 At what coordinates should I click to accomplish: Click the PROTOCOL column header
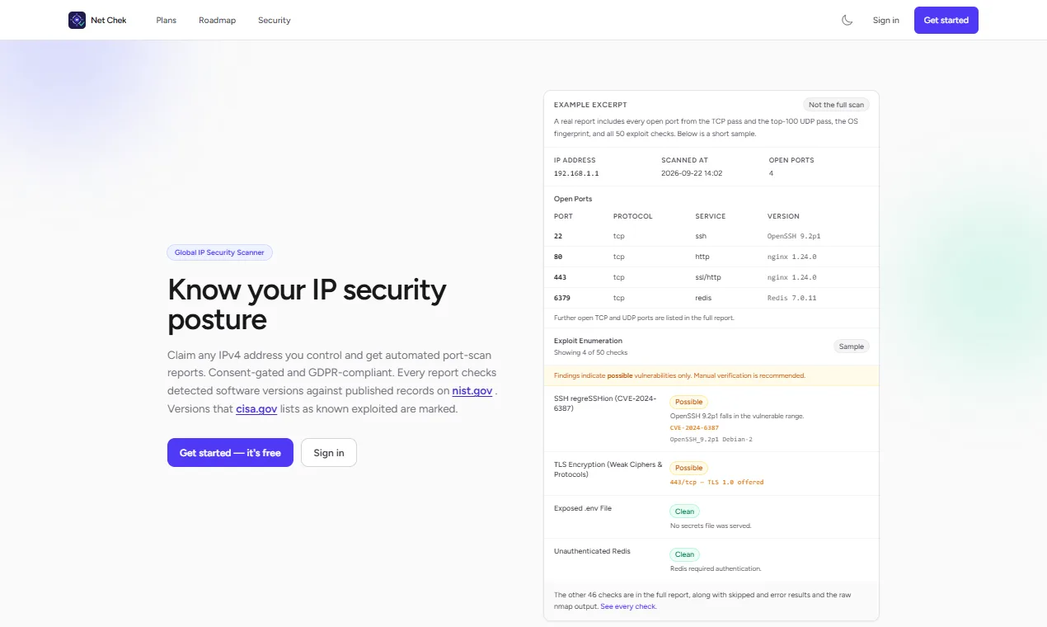pos(632,216)
